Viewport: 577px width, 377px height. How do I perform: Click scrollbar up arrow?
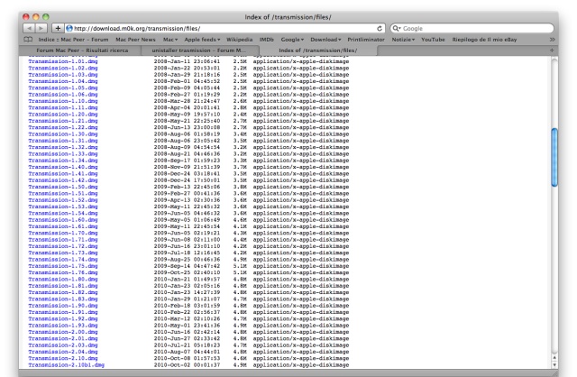pyautogui.click(x=554, y=357)
